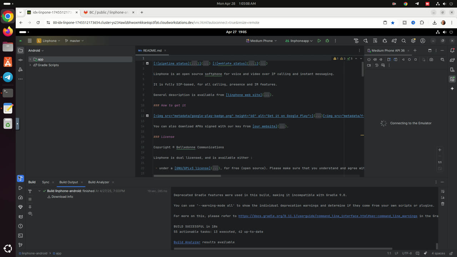This screenshot has height=257, width=457.
Task: Open IDE settings gear icon
Action: tap(413, 41)
